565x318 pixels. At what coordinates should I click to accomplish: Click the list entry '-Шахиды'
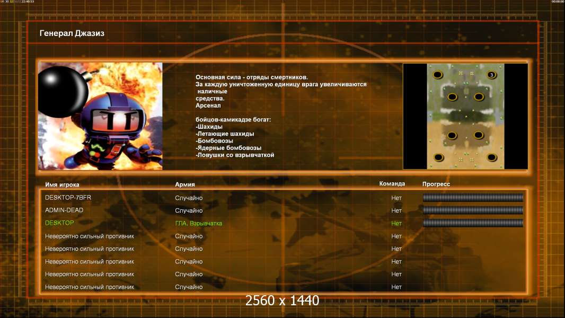209,127
